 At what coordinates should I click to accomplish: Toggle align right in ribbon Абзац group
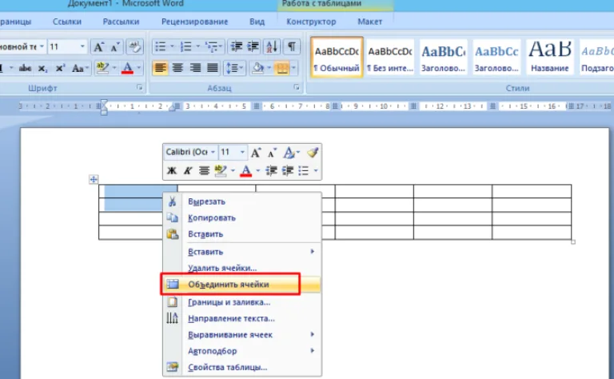coord(195,68)
